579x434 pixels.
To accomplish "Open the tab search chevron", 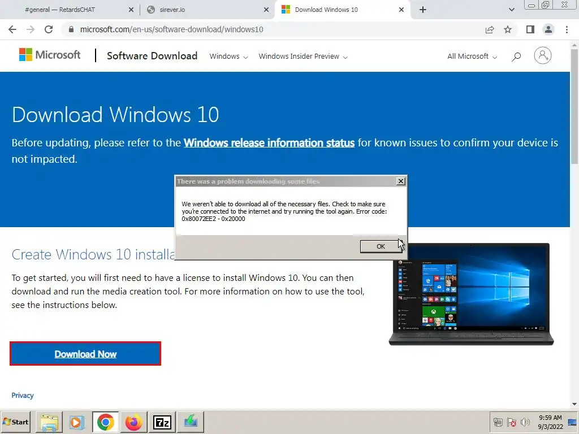I will (511, 10).
